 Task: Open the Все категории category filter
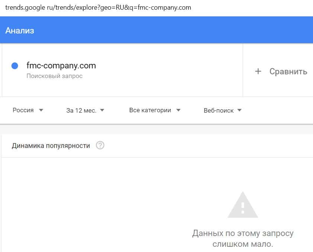(150, 110)
